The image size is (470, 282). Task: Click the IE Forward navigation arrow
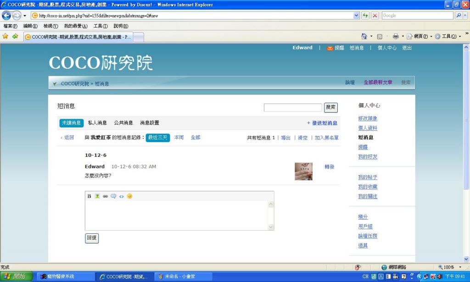tap(17, 15)
